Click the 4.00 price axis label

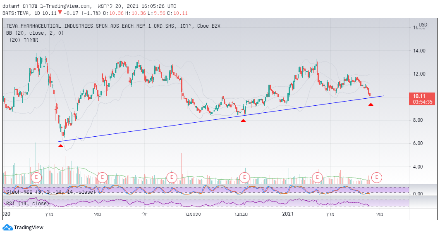418,167
